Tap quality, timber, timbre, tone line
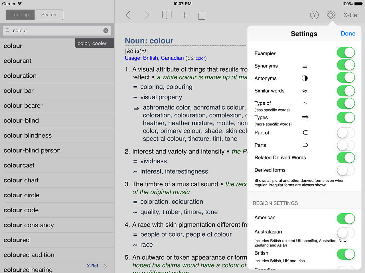The width and height of the screenshot is (365, 273). pyautogui.click(x=179, y=212)
